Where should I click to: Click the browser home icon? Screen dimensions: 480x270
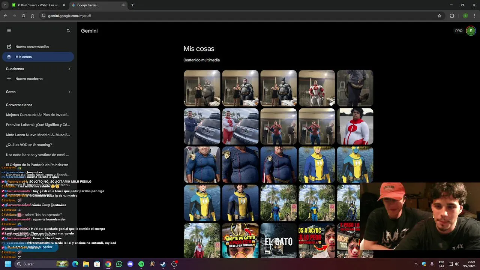coord(32,16)
